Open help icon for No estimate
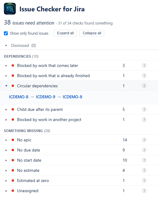Screen dimensions: 158x202 pyautogui.click(x=144, y=171)
